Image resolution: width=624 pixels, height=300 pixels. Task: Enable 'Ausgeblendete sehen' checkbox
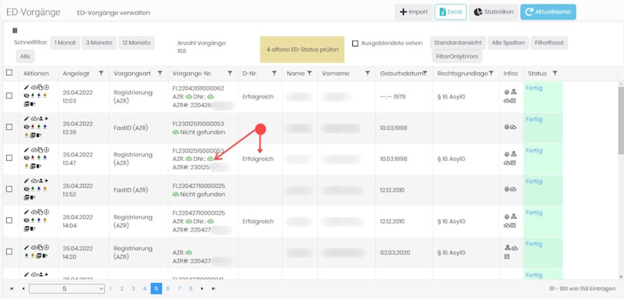[355, 43]
